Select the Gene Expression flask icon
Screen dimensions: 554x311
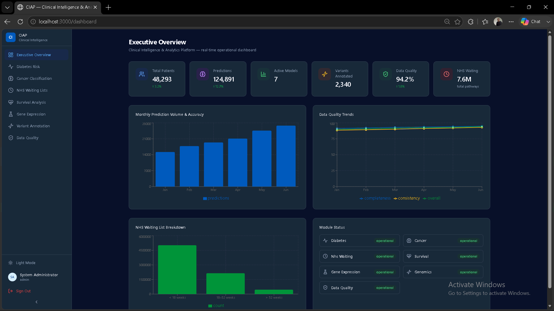point(11,114)
